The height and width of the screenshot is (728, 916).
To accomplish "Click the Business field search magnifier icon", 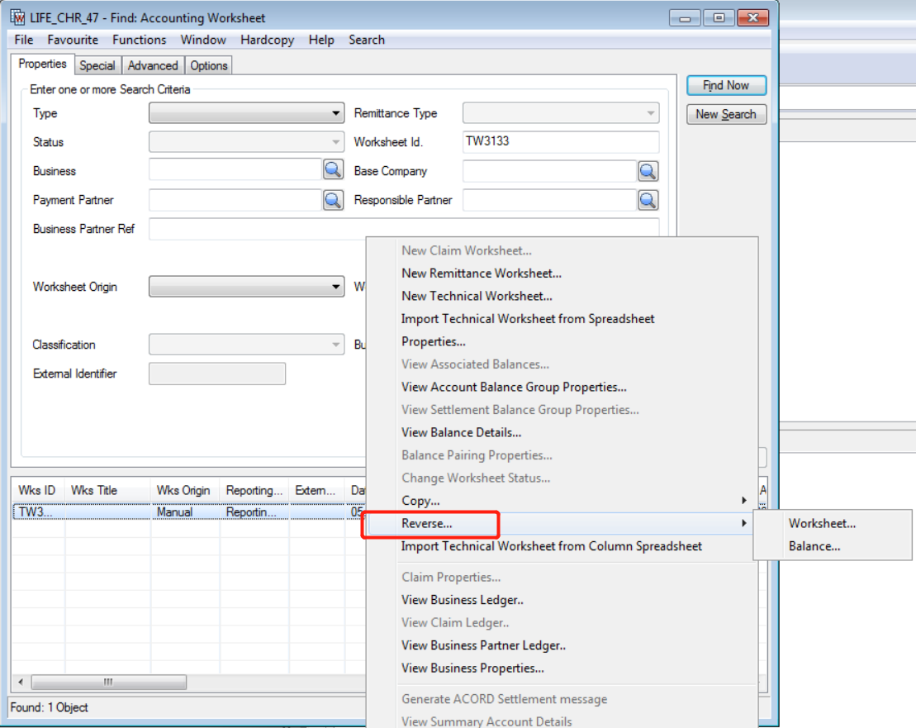I will coord(333,170).
